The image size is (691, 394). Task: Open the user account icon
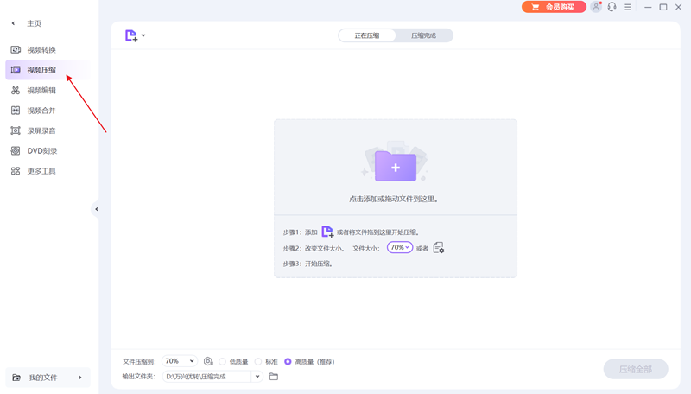pos(596,7)
